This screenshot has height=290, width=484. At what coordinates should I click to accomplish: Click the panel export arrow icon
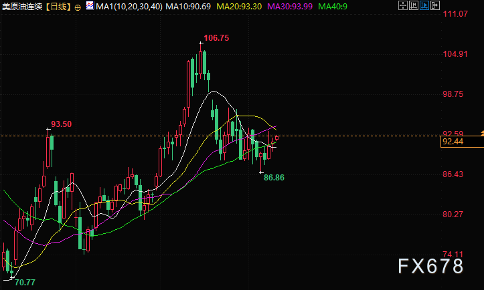[x=435, y=5]
